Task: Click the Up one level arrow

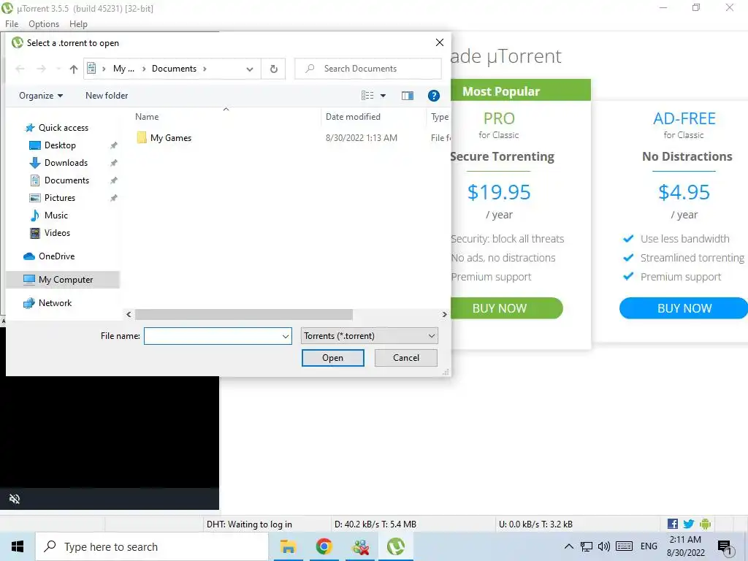Action: tap(74, 69)
